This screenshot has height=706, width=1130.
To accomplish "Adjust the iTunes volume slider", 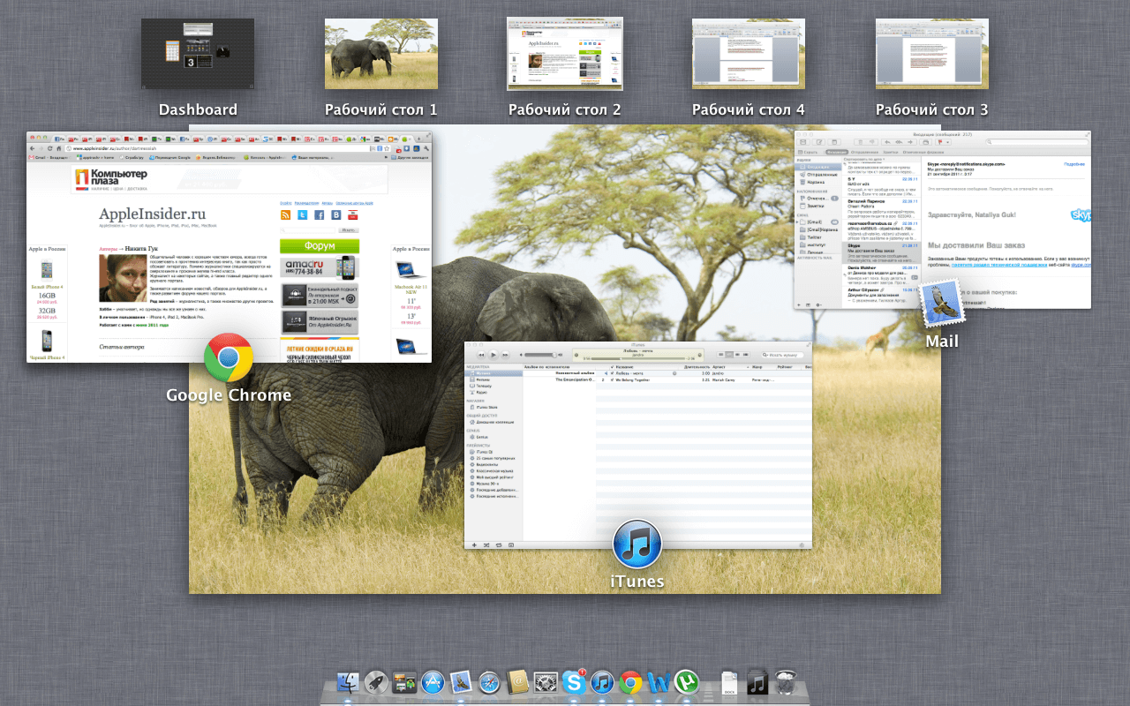I will pyautogui.click(x=539, y=355).
